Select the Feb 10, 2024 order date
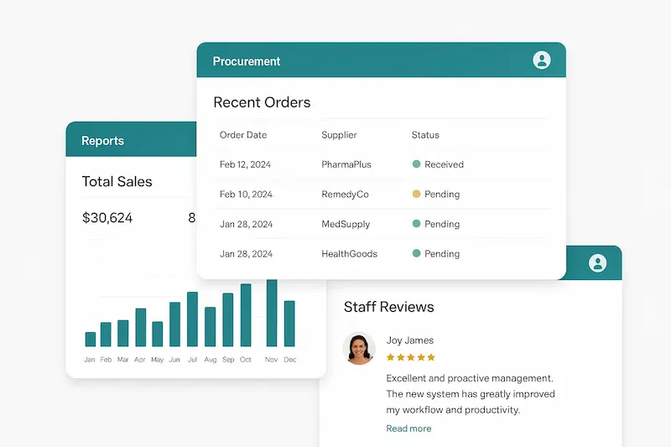 pyautogui.click(x=246, y=195)
